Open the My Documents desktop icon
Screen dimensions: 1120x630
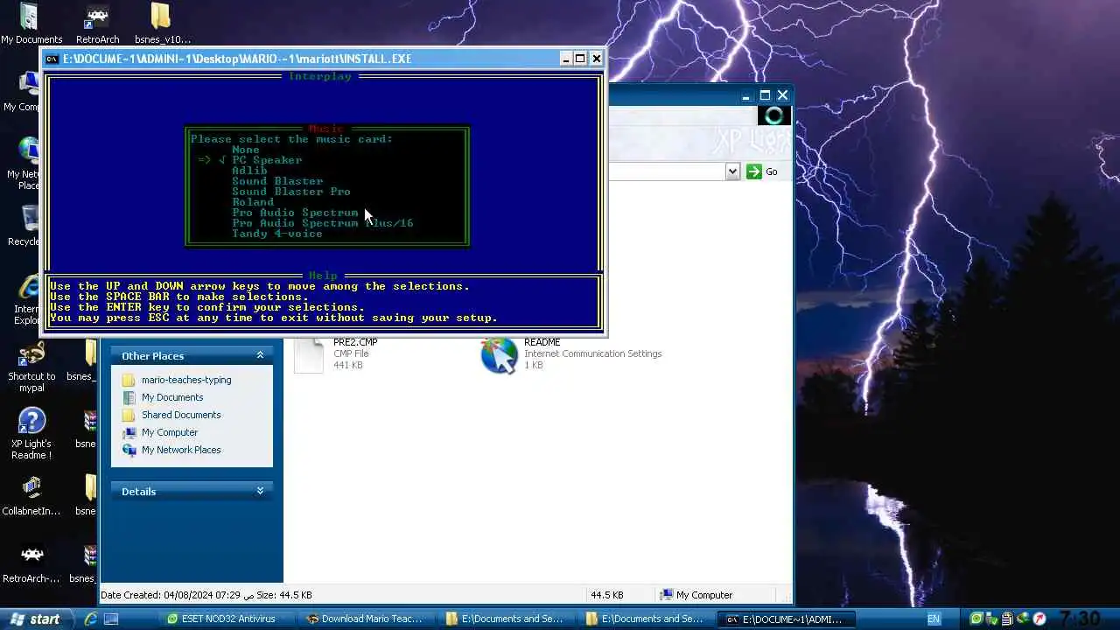coord(31,24)
